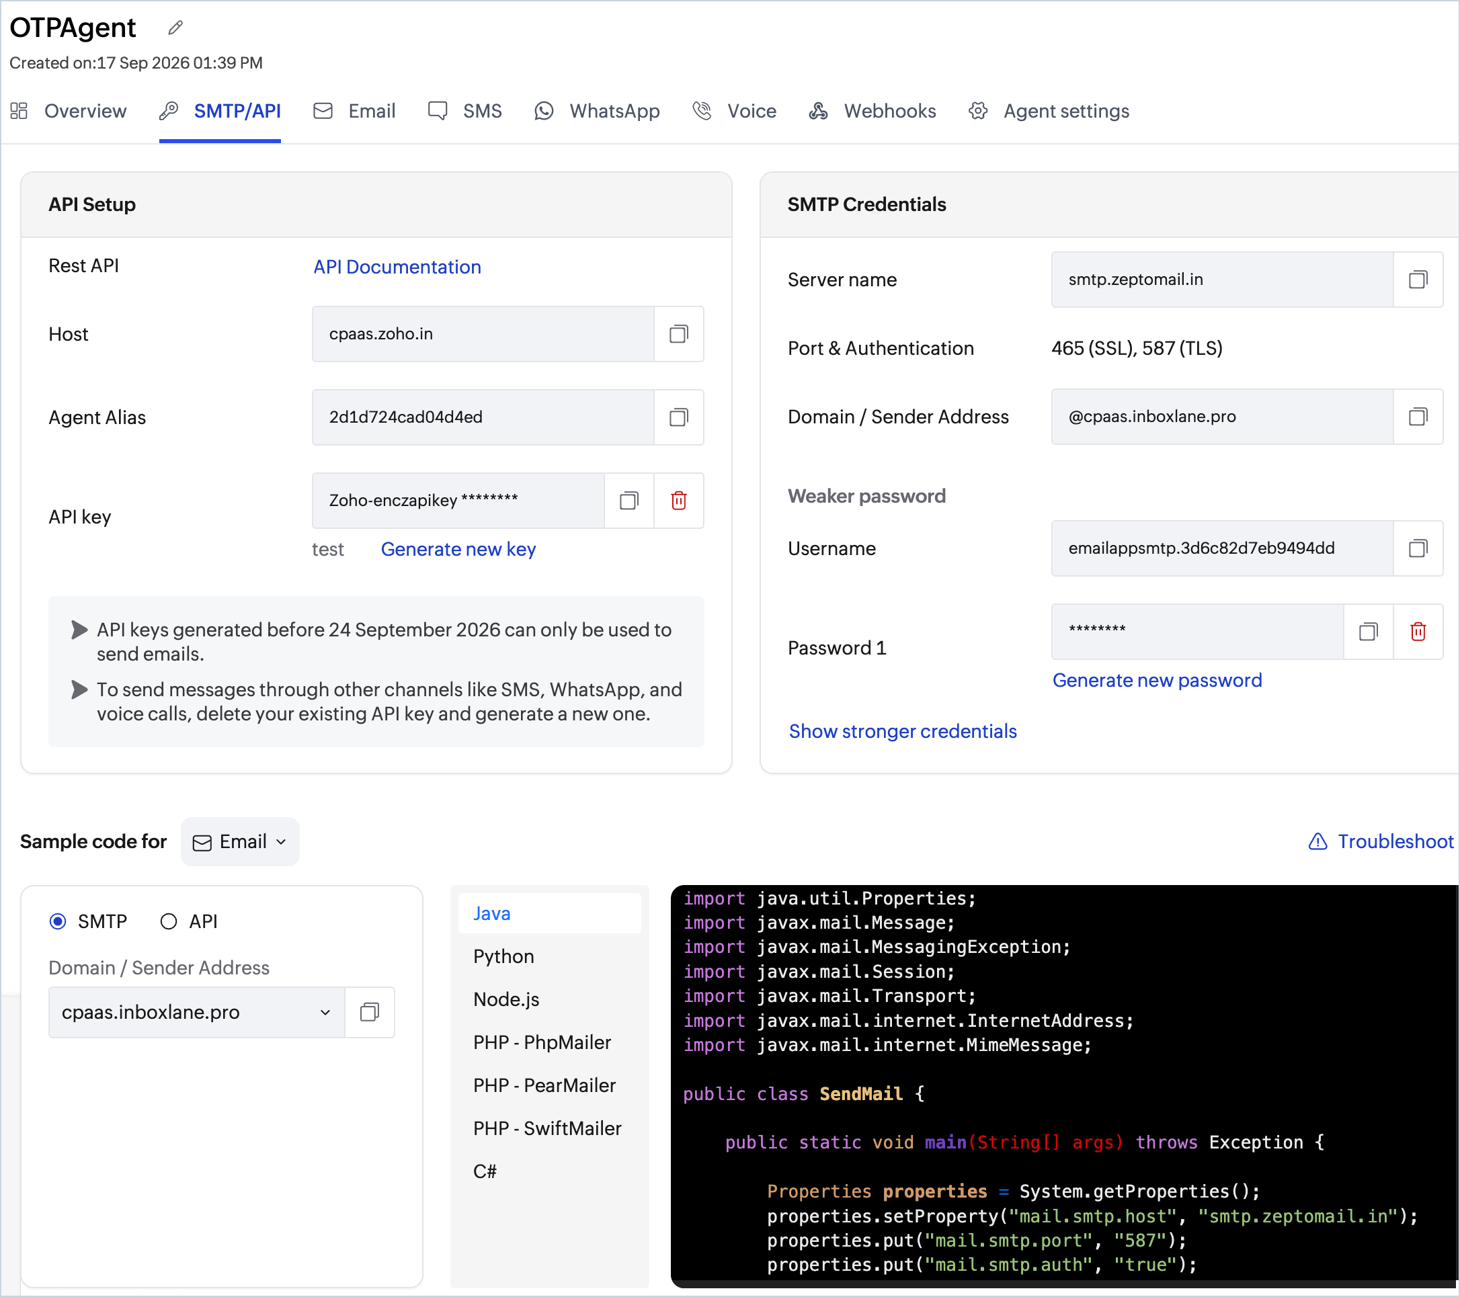1460x1297 pixels.
Task: Expand the API keys before 24 September note
Action: 79,630
